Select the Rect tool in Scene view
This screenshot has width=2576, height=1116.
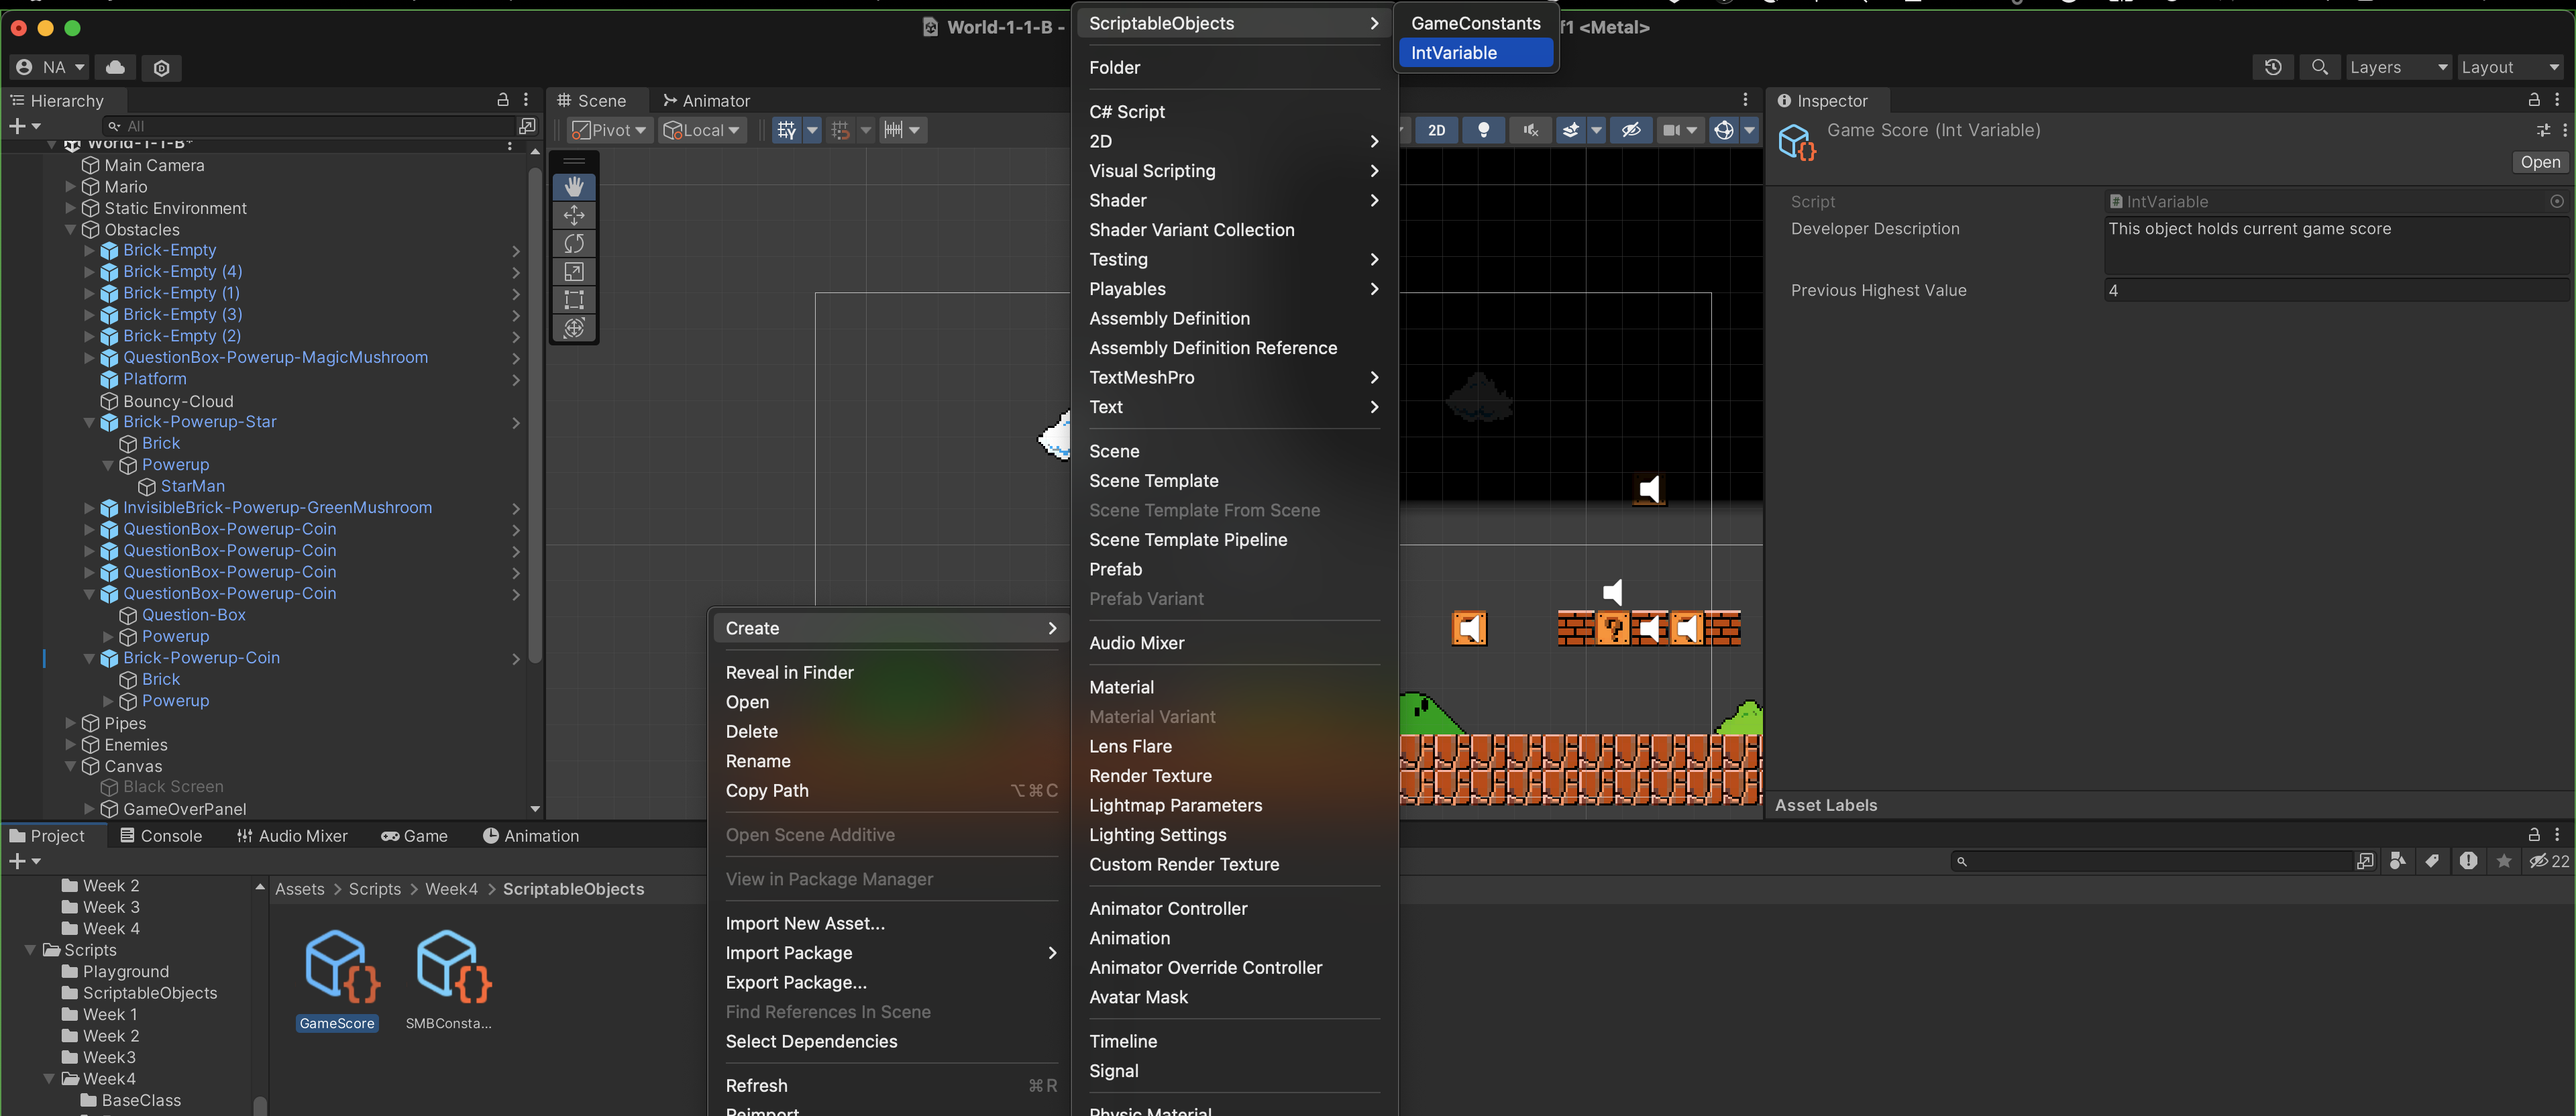(x=574, y=299)
